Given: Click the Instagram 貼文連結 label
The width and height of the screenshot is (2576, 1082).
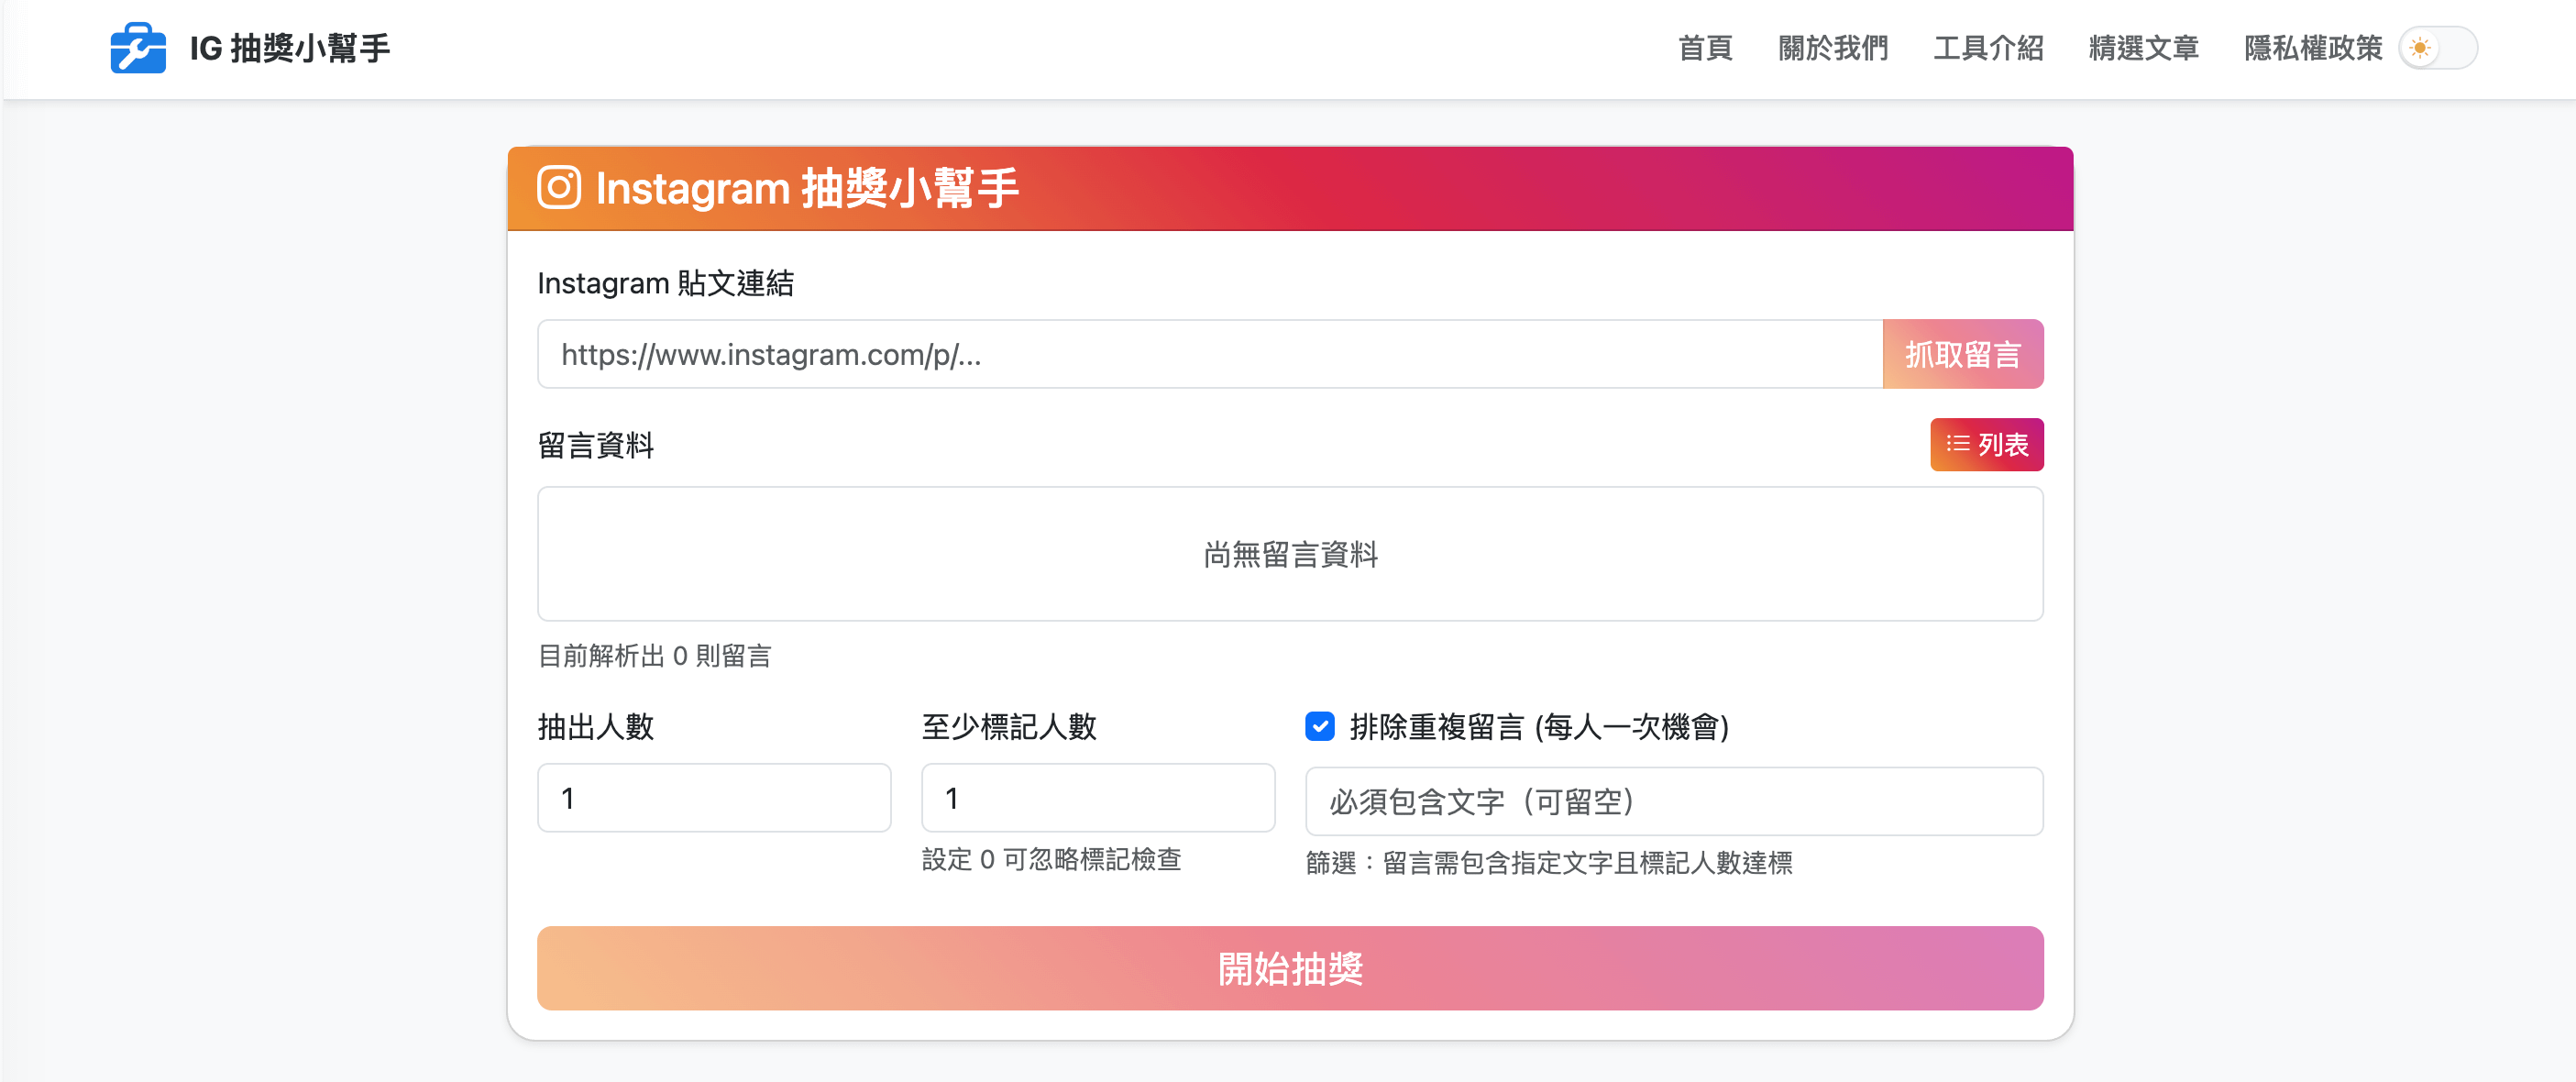Looking at the screenshot, I should tap(666, 283).
